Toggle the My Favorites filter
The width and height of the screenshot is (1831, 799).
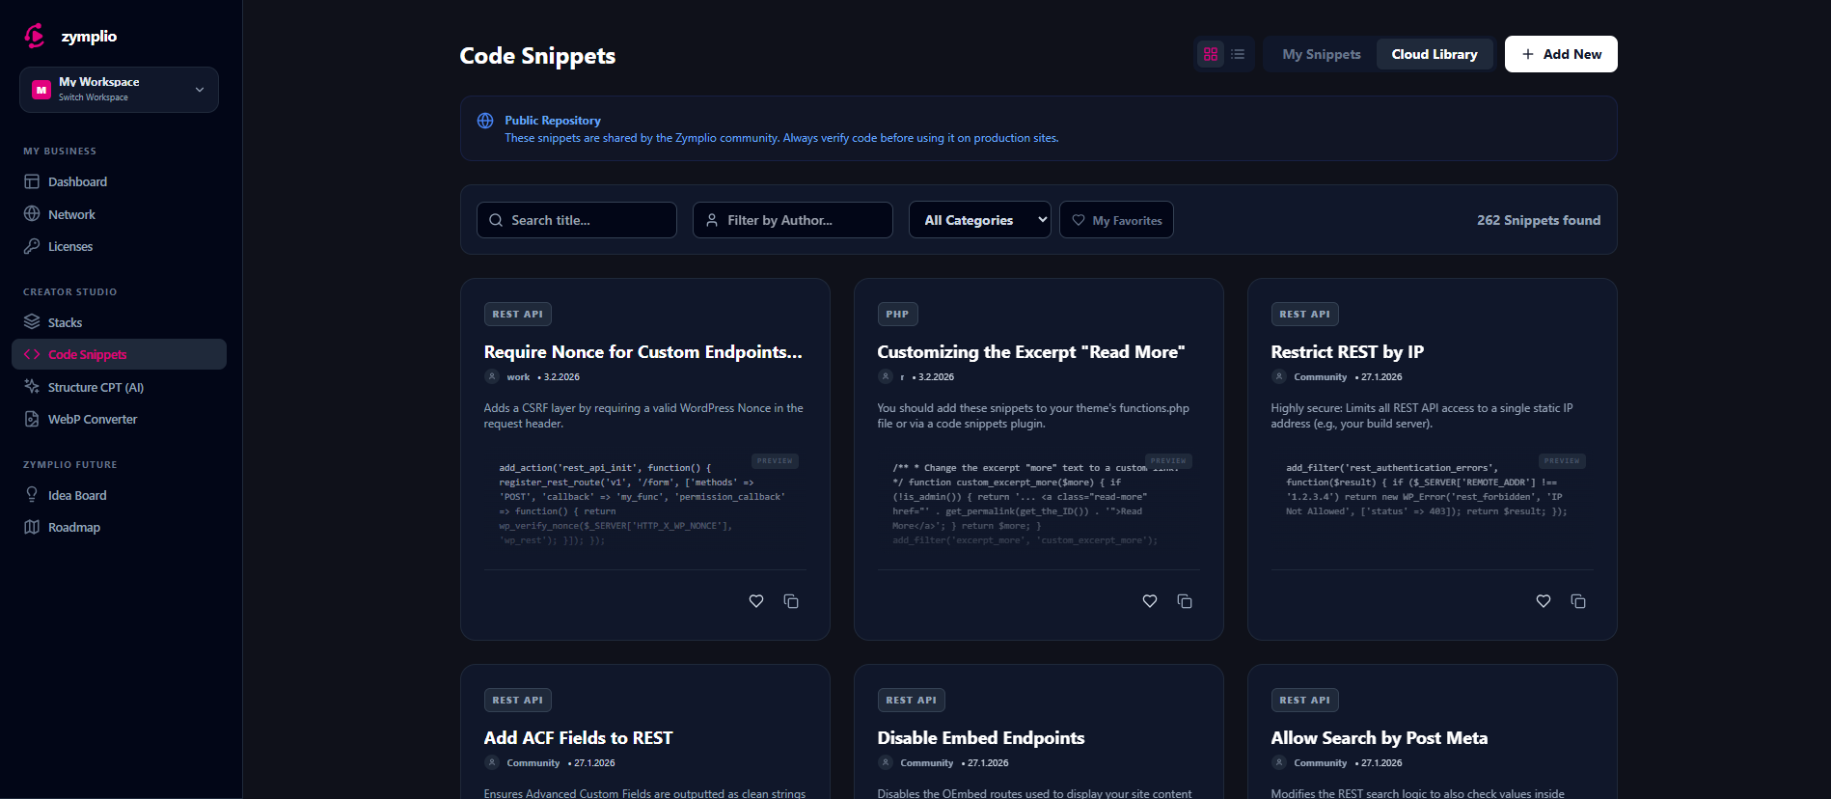[1116, 220]
